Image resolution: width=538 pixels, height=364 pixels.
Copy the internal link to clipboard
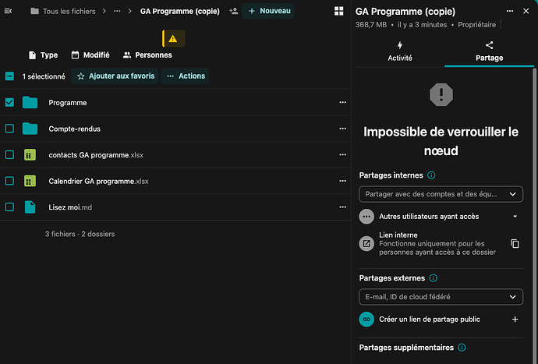pos(514,244)
